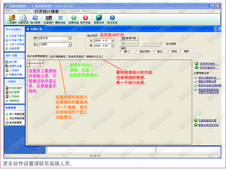Viewport: 226px width, 170px height.
Task: Tick the 部门 sort checkbox
Action: [x=122, y=51]
